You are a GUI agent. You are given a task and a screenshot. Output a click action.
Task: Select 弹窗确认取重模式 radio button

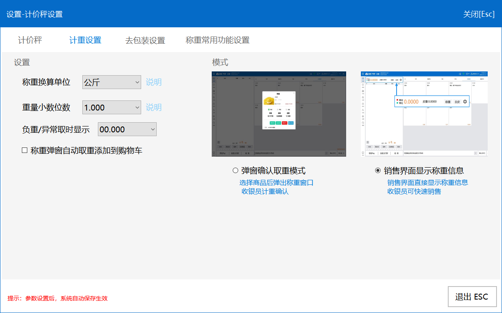point(236,171)
